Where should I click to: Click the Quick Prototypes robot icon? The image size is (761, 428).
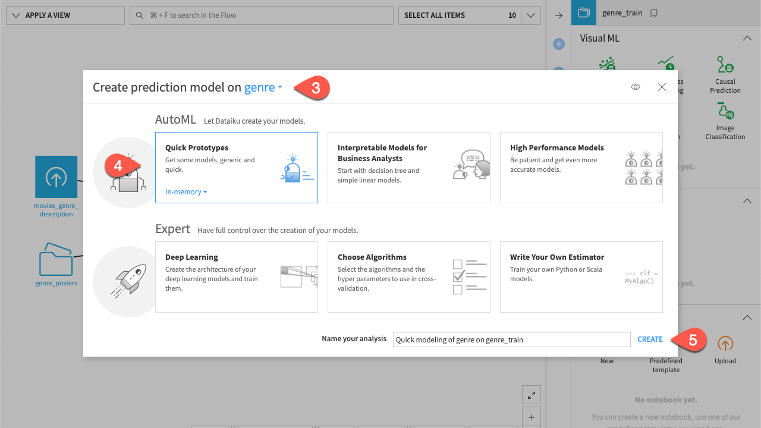coord(297,169)
